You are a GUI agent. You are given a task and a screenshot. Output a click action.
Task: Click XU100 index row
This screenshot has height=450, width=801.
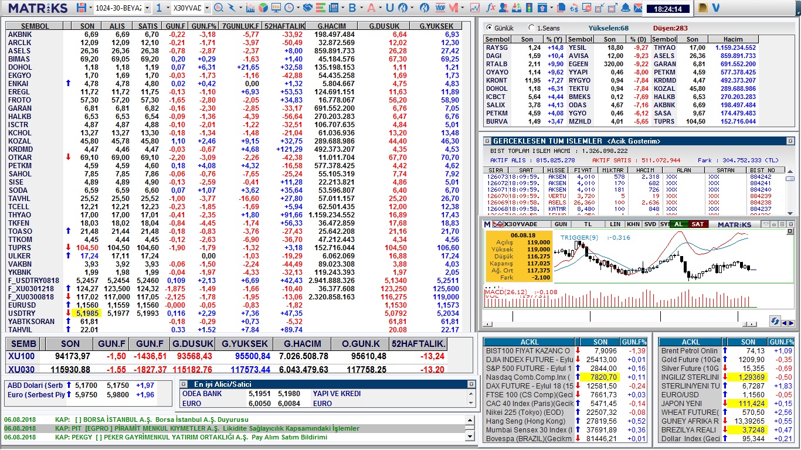[x=226, y=356]
